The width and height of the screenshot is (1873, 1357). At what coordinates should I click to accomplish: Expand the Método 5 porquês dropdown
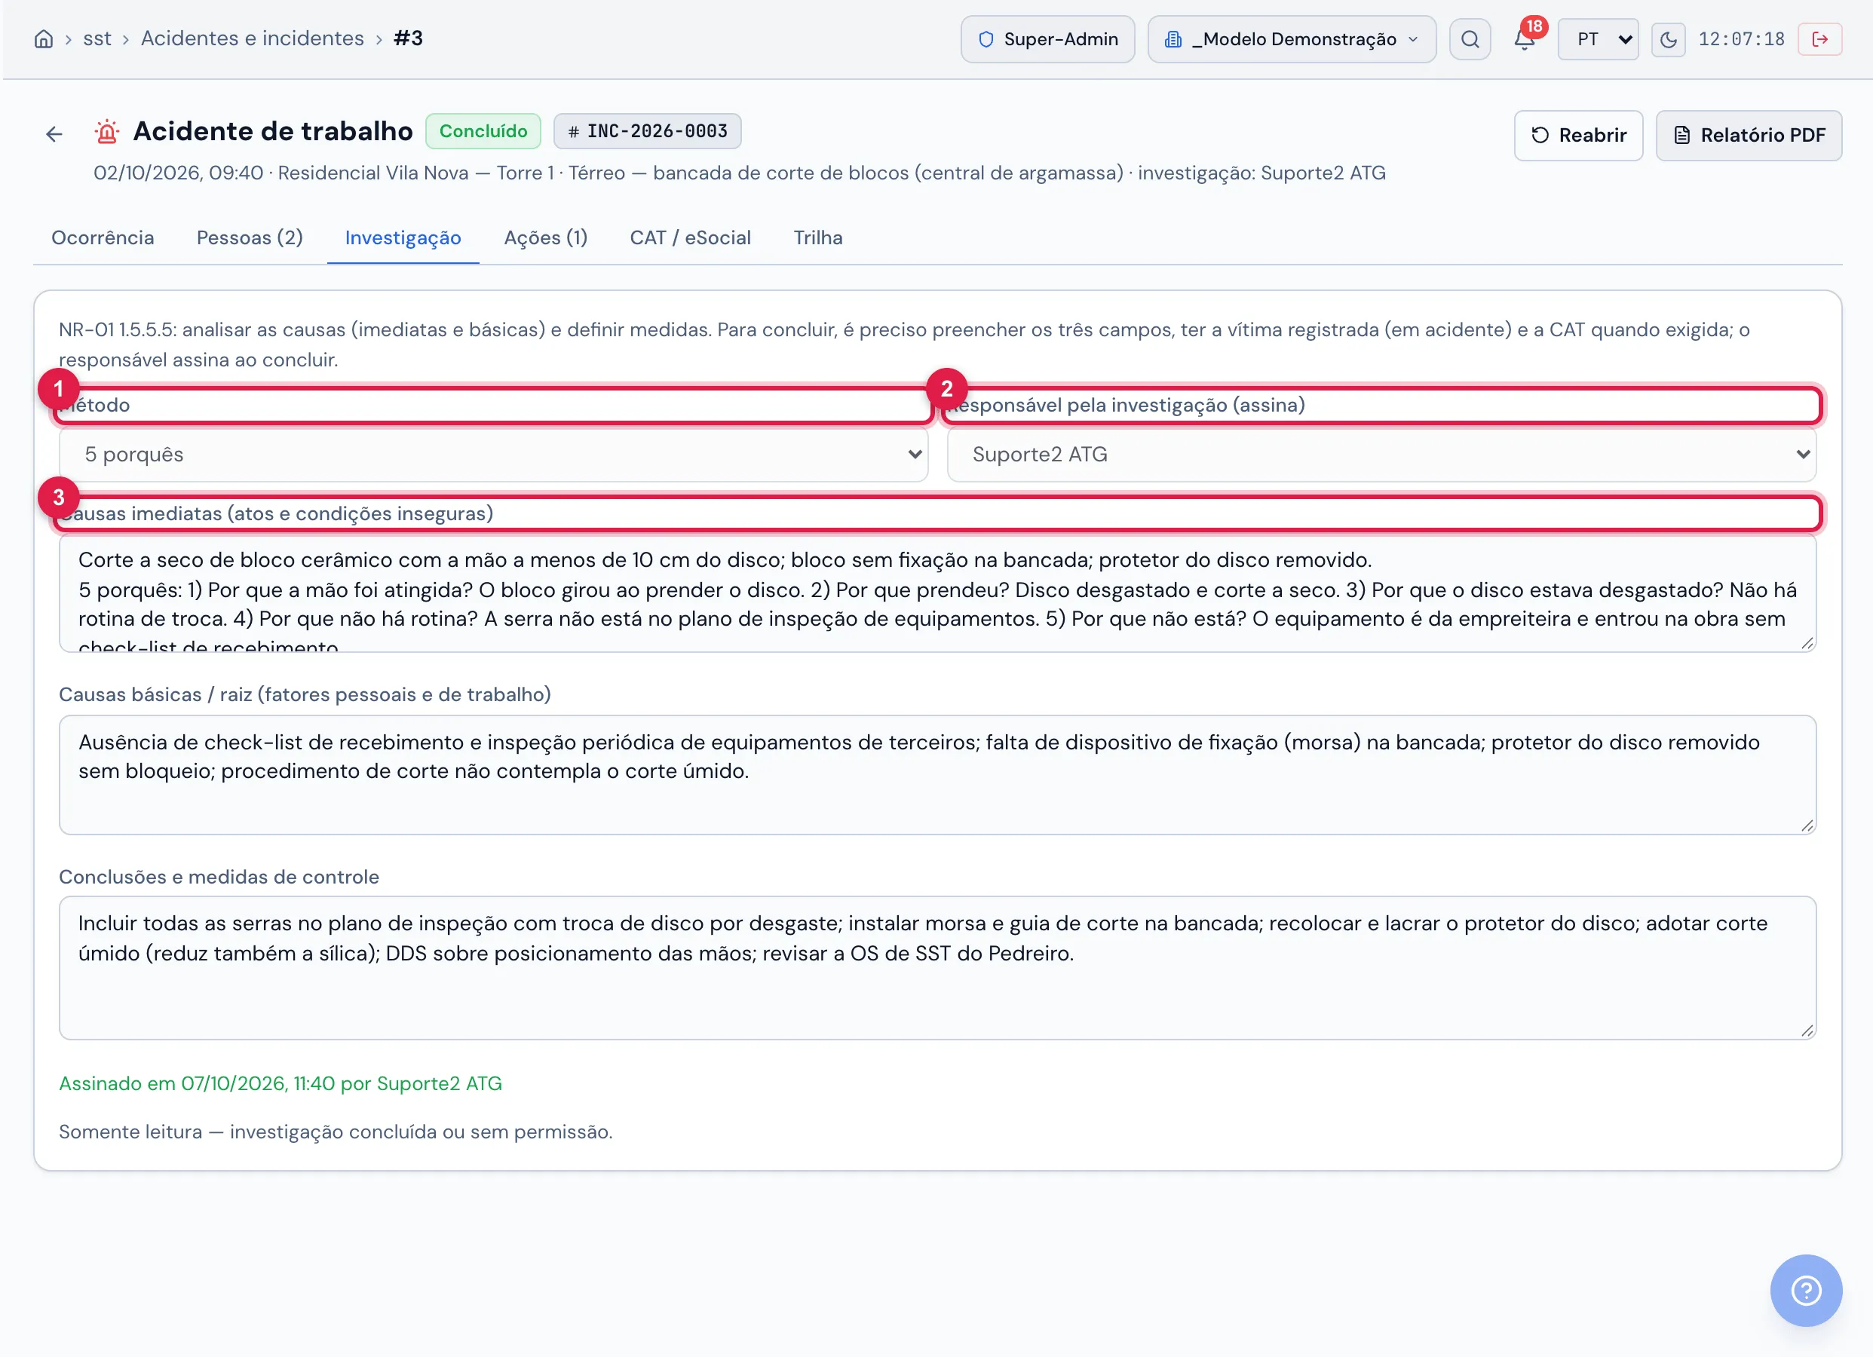point(493,455)
